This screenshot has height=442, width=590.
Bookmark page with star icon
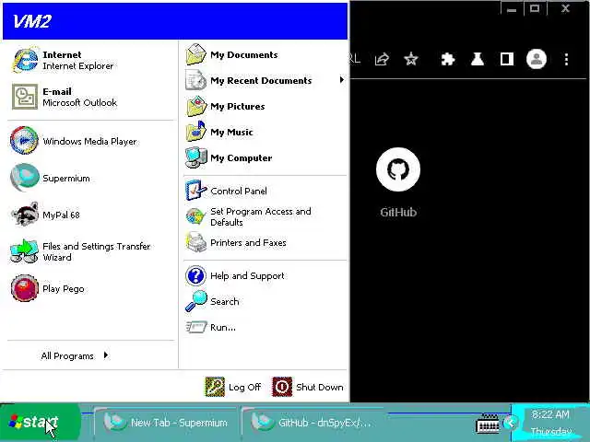pos(411,59)
